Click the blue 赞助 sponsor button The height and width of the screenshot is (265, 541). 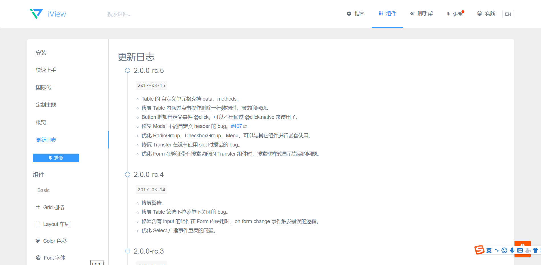point(56,158)
